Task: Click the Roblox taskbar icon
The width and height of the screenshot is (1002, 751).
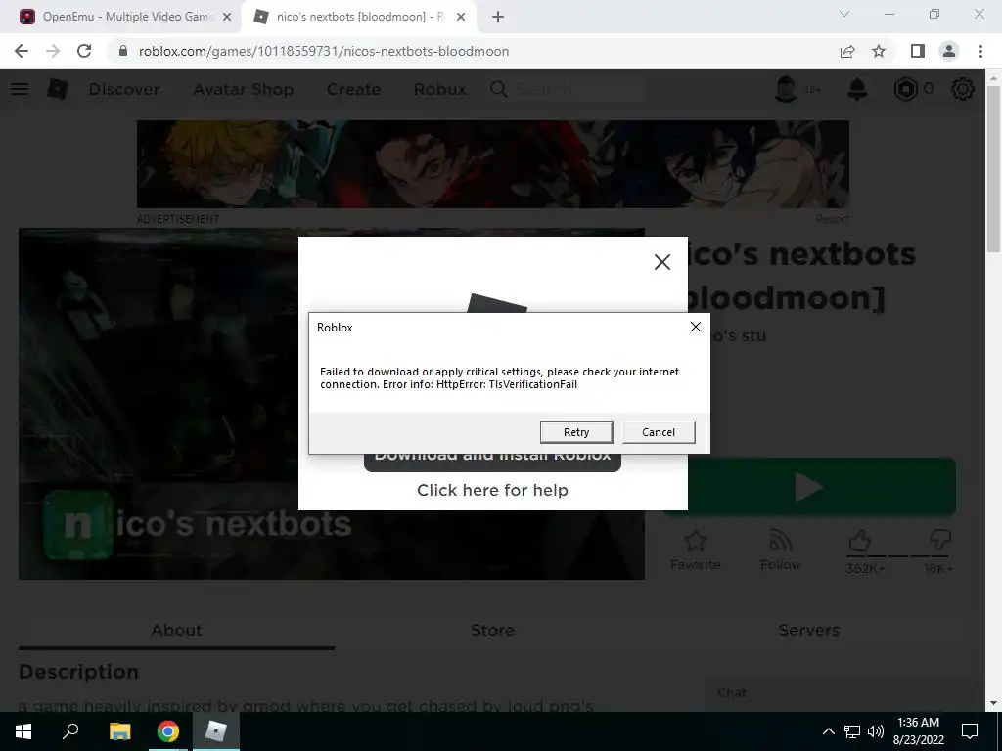Action: [x=216, y=731]
